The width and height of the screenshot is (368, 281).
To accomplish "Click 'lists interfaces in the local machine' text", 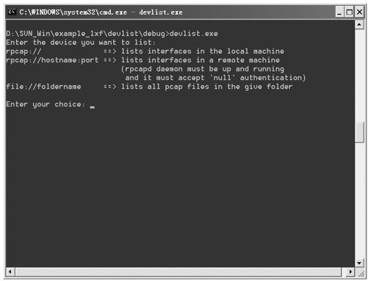I will [x=203, y=51].
